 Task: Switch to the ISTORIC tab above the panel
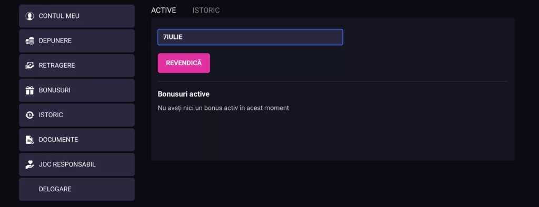click(x=206, y=11)
